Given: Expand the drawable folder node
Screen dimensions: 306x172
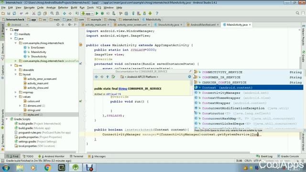Looking at the screenshot, I should click(16, 70).
